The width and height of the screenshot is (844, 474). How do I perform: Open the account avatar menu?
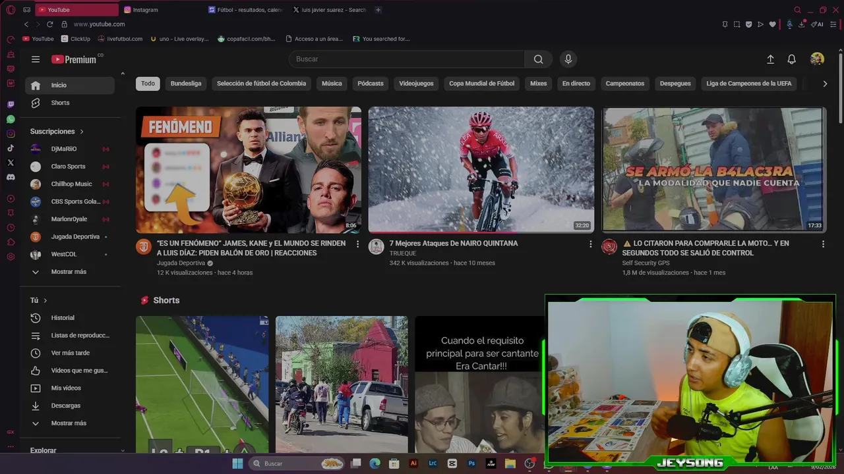click(817, 59)
